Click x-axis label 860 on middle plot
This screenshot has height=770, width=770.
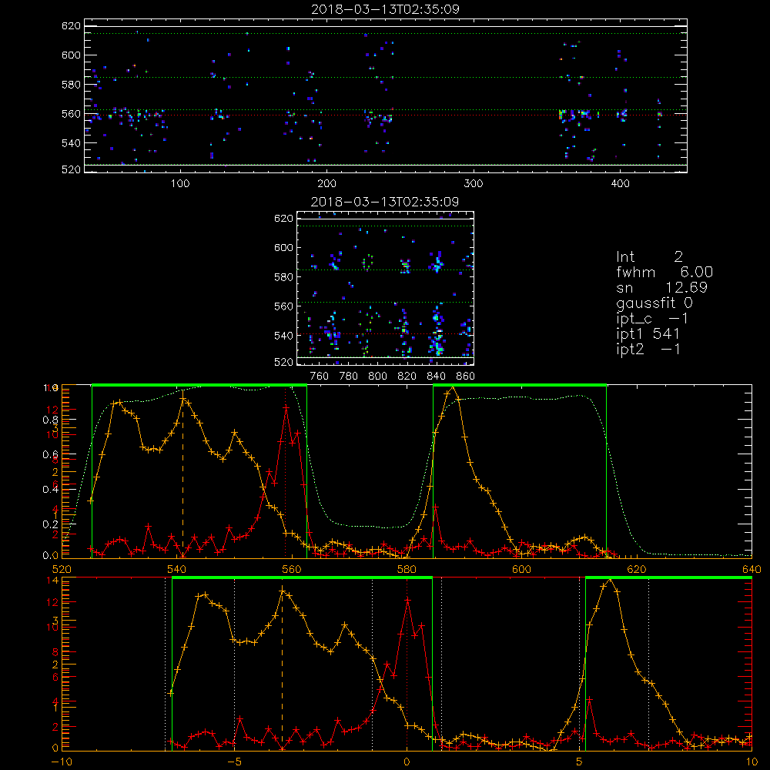click(466, 377)
